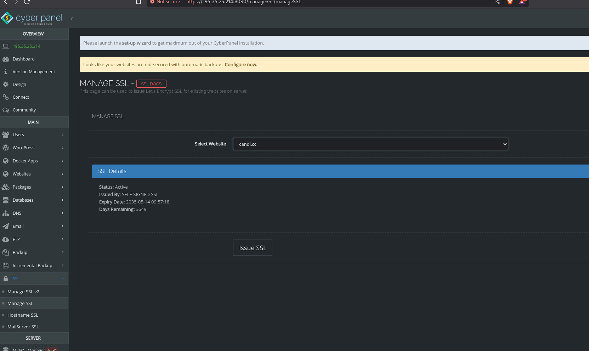Expand the Databases menu chevron

pos(62,200)
